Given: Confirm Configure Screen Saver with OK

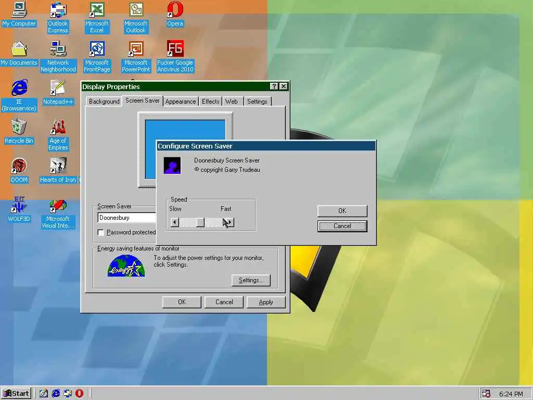Looking at the screenshot, I should tap(342, 211).
